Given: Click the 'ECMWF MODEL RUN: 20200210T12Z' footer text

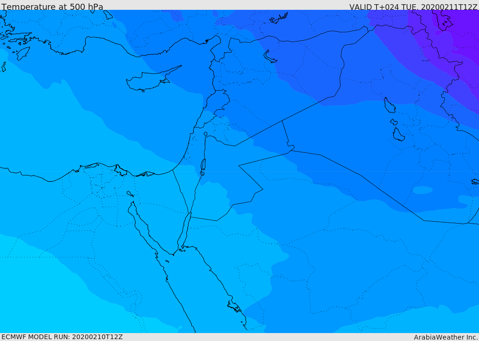Looking at the screenshot, I should [x=62, y=337].
